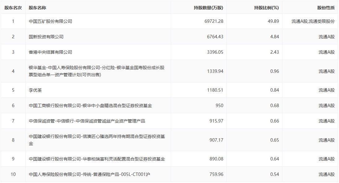
Task: Click 信澳匠心臻选两年持有期 fund name
Action: pos(97,140)
